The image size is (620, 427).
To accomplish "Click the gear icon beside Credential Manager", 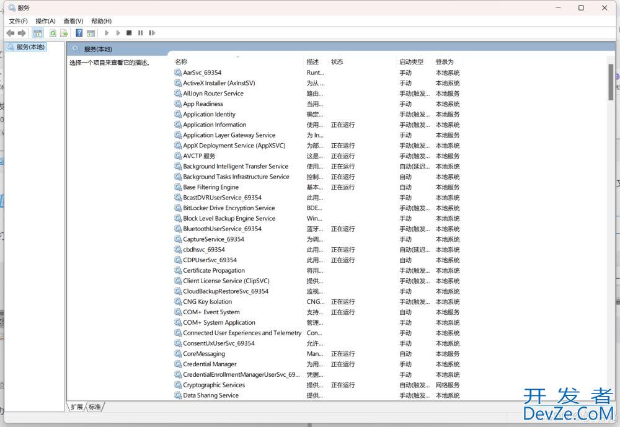I will pos(178,364).
